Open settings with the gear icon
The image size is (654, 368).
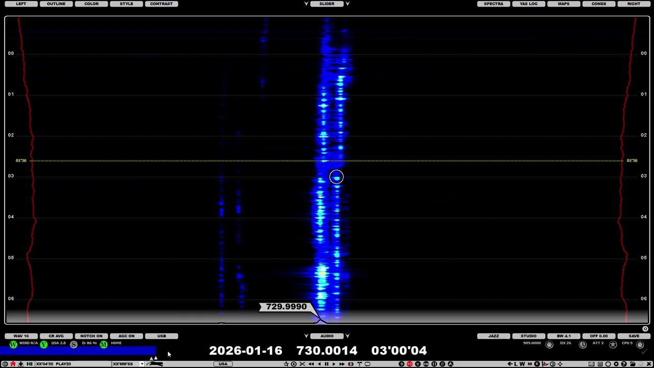click(616, 364)
